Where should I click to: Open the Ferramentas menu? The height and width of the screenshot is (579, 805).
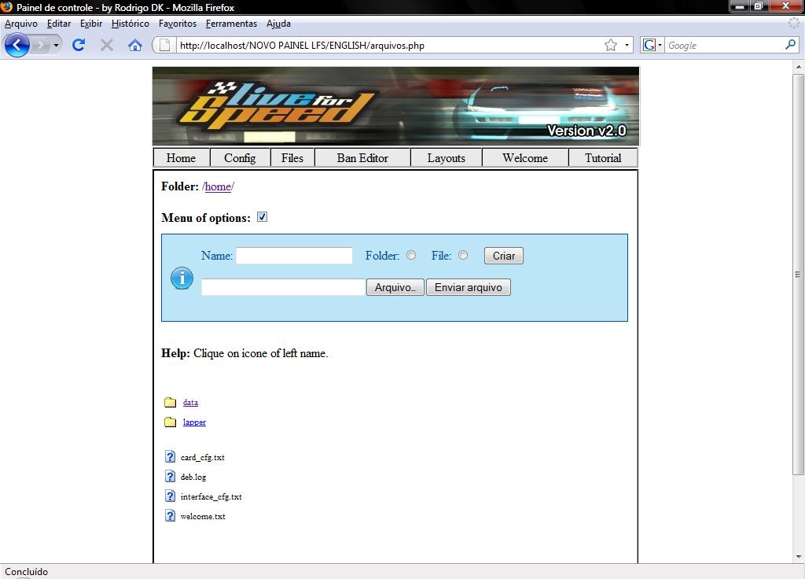pyautogui.click(x=231, y=24)
